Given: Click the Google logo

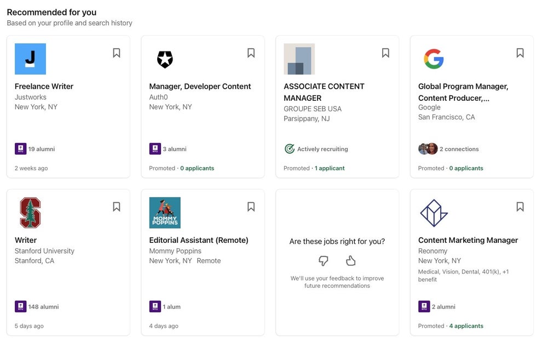Looking at the screenshot, I should [x=434, y=59].
